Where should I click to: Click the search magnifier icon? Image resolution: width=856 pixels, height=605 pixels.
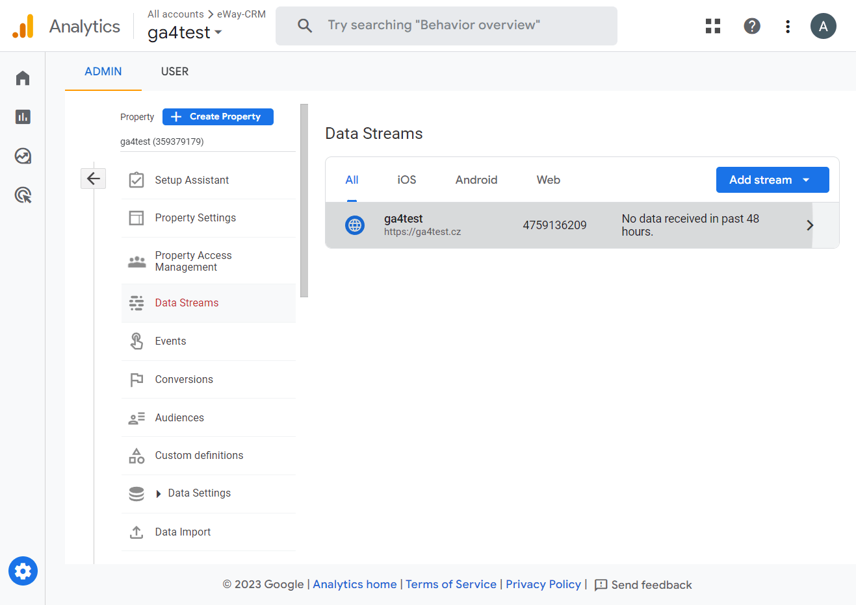click(305, 25)
